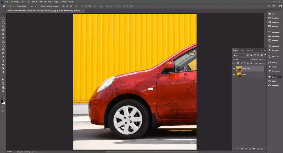This screenshot has width=283, height=153.
Task: Open the Opacity slider dropdown arrow
Action: pos(264,59)
